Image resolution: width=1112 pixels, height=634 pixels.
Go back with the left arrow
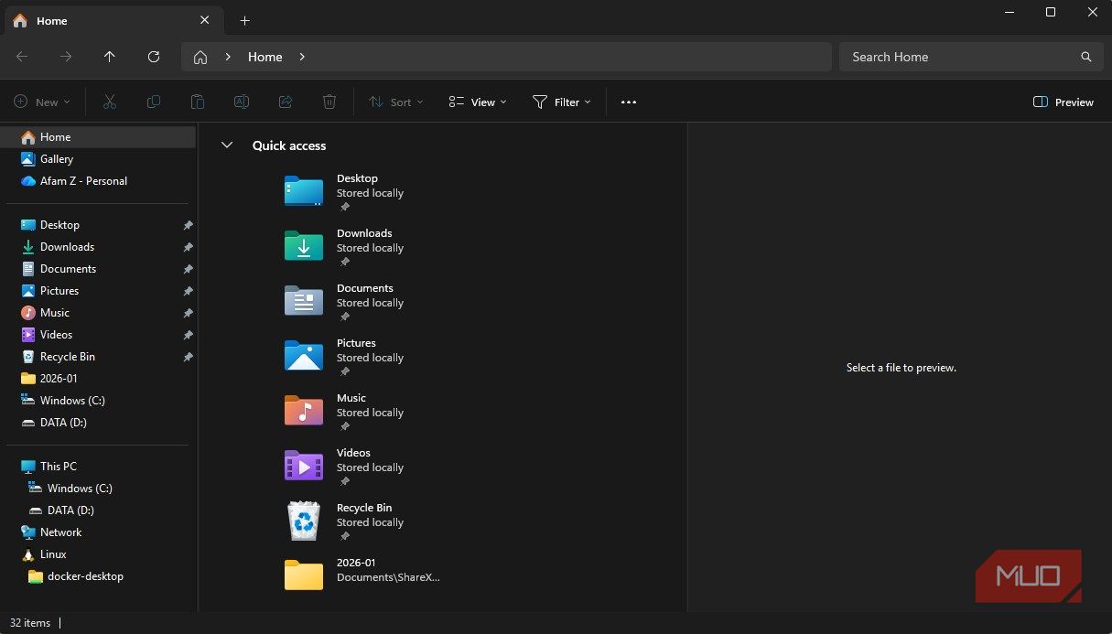[x=22, y=57]
